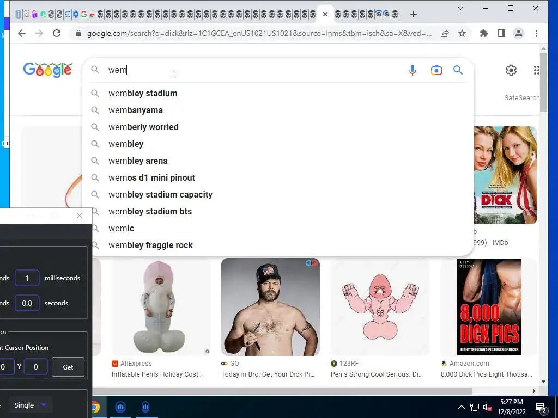Click the muted volume tray icon
558x418 pixels.
[487, 407]
